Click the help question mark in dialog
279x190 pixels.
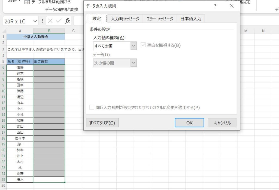[x=215, y=6]
